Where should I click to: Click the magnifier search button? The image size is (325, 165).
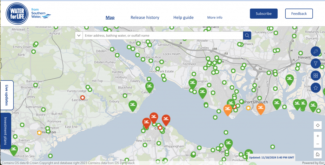247,36
